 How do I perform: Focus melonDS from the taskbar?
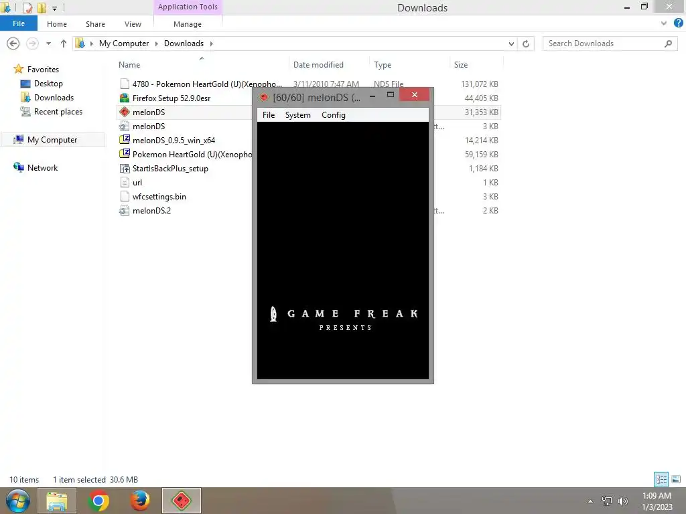(x=181, y=501)
